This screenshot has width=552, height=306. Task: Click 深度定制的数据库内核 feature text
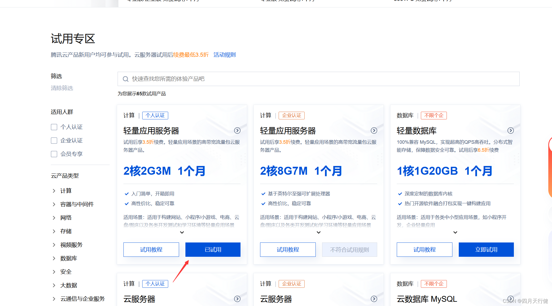pyautogui.click(x=429, y=194)
